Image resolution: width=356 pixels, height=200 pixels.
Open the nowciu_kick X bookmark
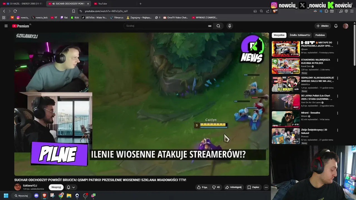tap(39, 17)
